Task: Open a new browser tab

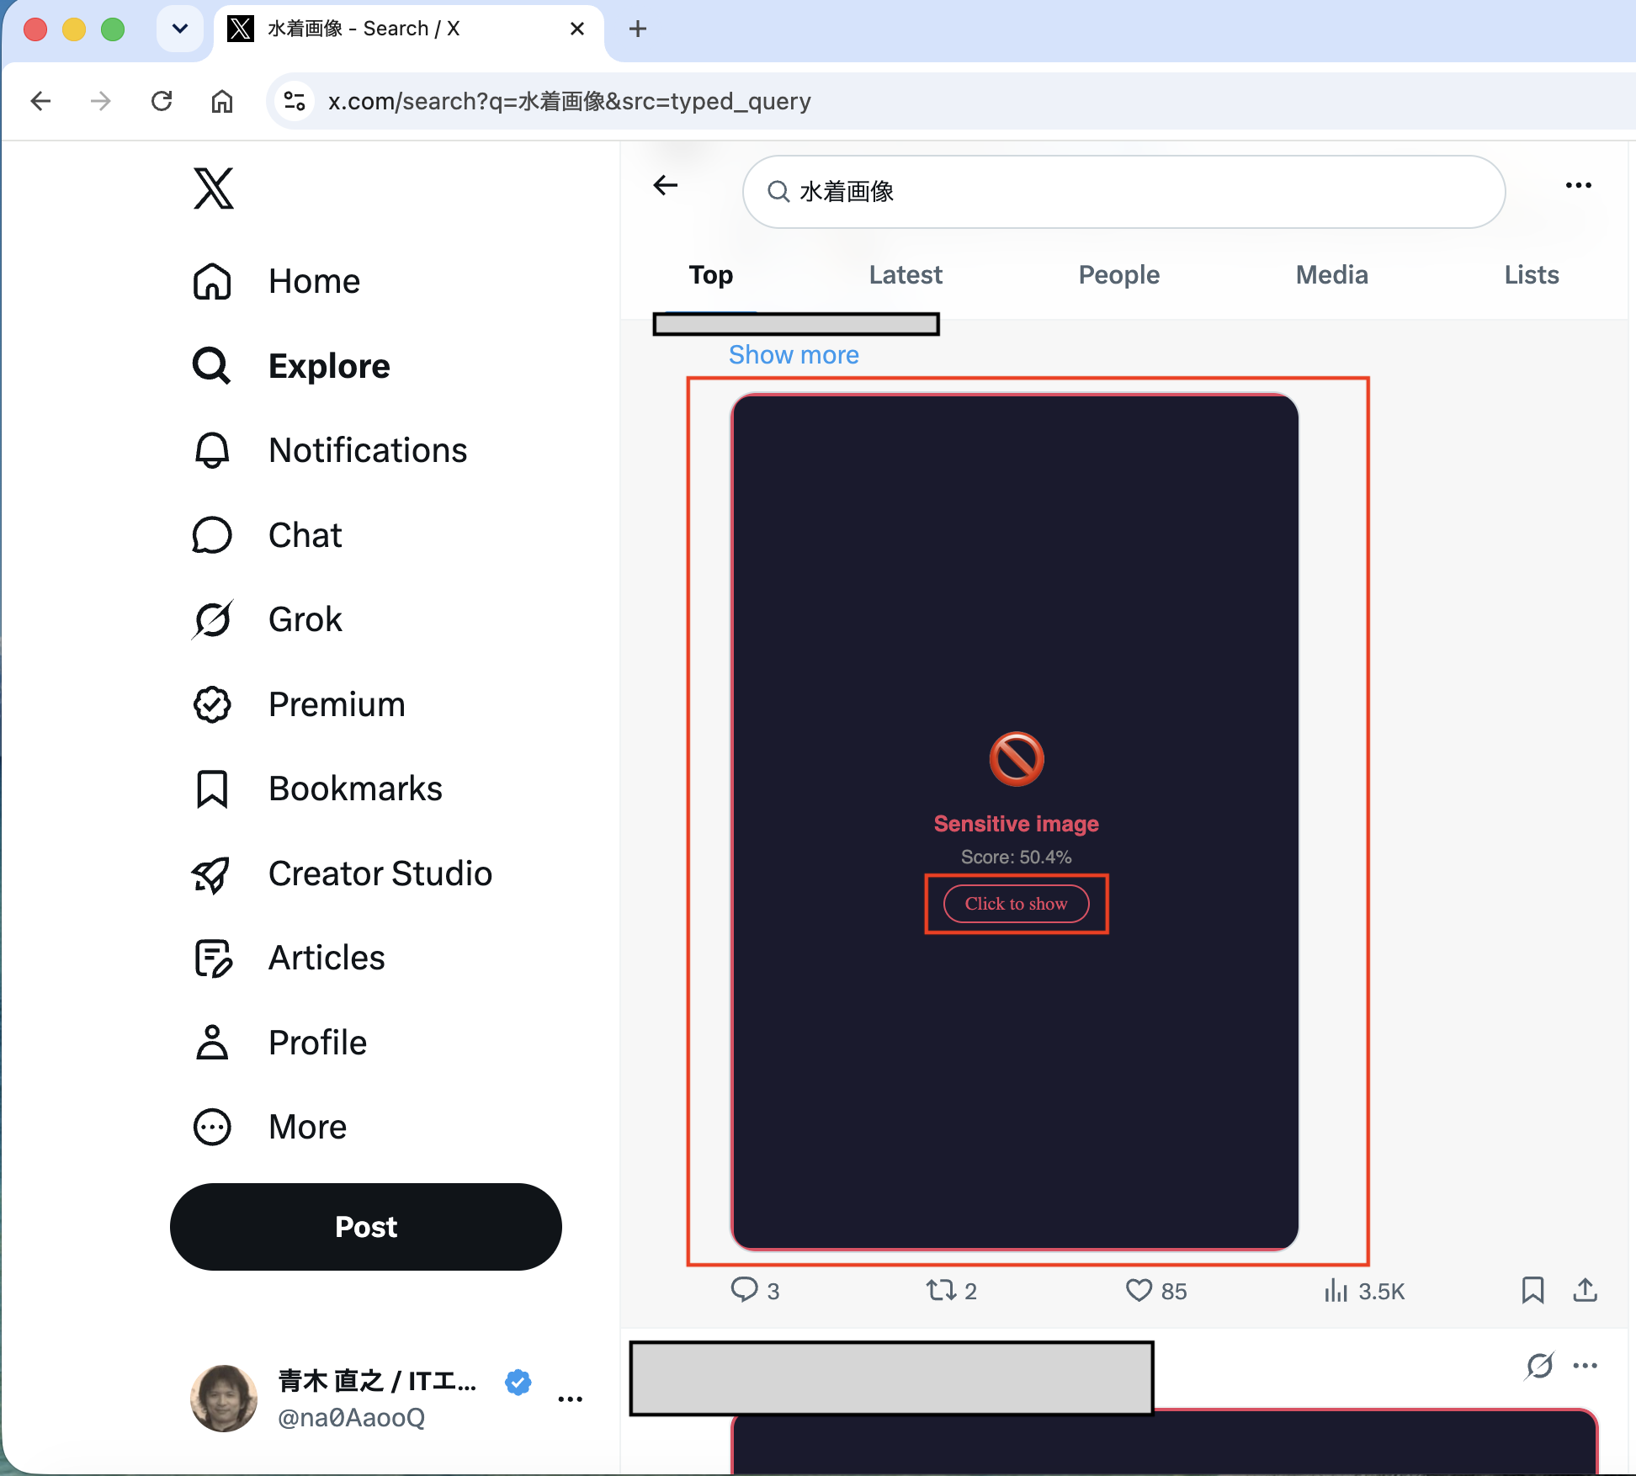Action: click(x=638, y=29)
